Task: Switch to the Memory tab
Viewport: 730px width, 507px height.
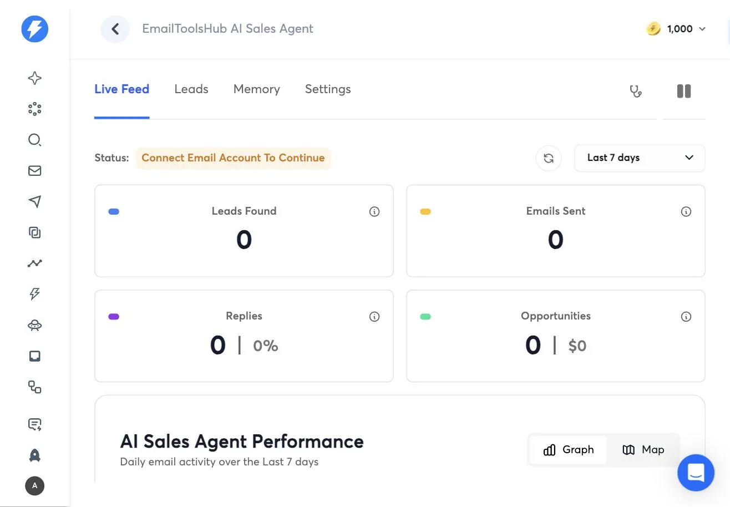Action: coord(257,89)
